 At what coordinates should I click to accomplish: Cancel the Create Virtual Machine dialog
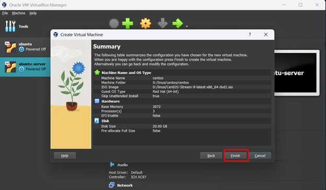260,156
